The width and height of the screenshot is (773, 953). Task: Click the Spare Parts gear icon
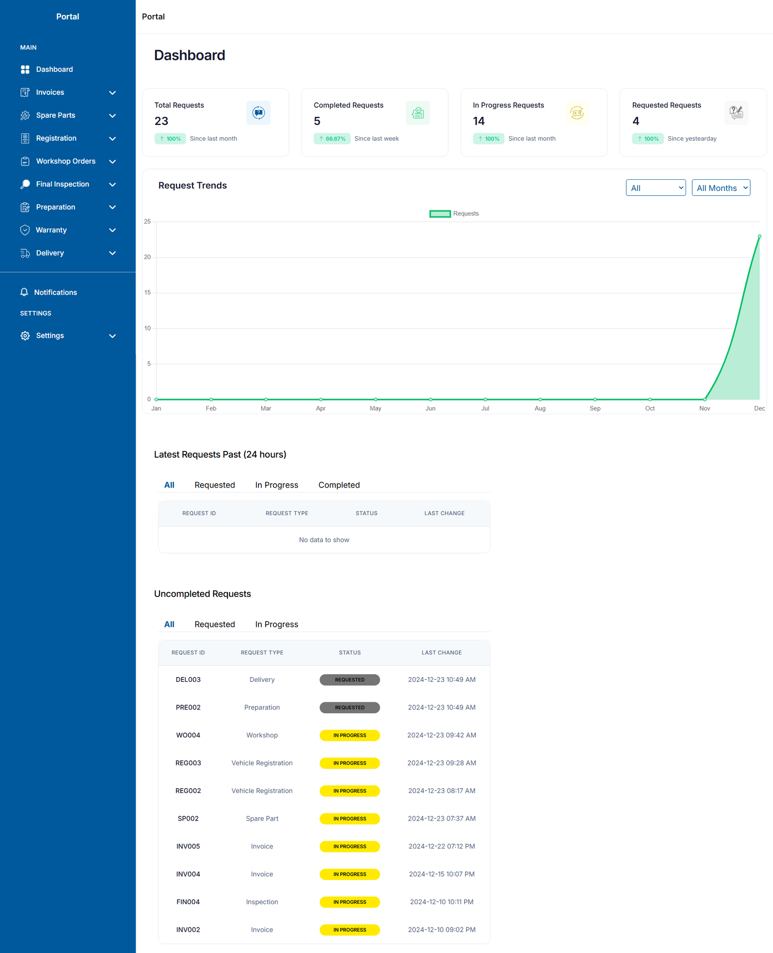tap(25, 116)
